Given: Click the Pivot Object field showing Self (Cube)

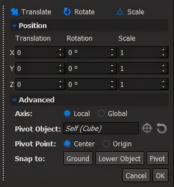Looking at the screenshot, I should point(101,128).
